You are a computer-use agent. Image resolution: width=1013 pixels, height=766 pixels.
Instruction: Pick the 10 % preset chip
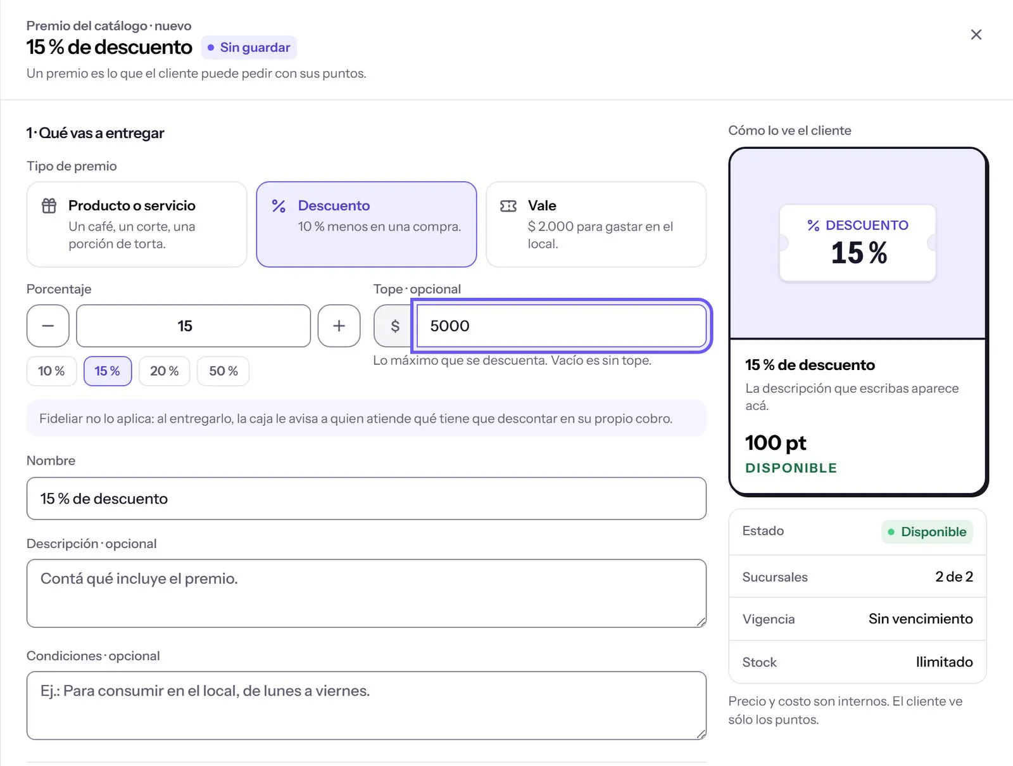pyautogui.click(x=51, y=371)
